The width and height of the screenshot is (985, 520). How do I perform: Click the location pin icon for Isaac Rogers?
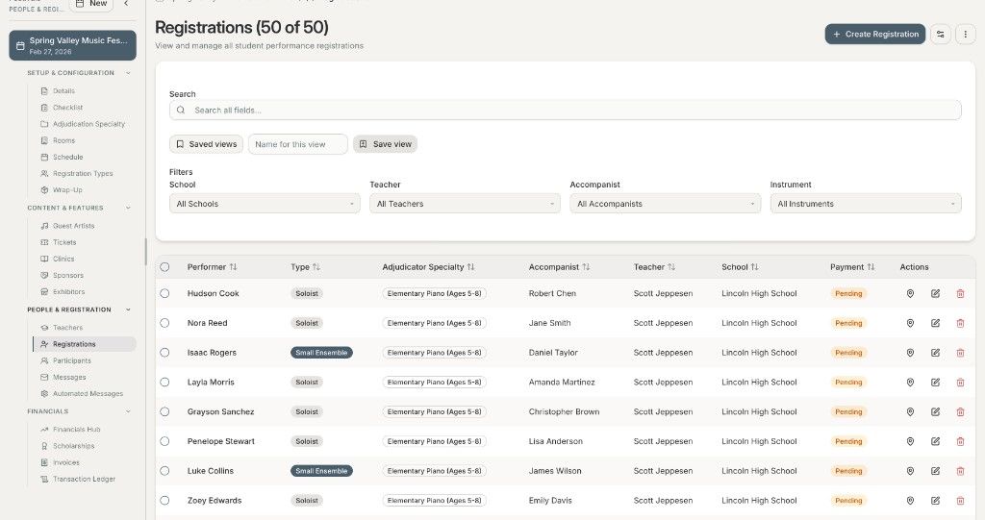(910, 353)
